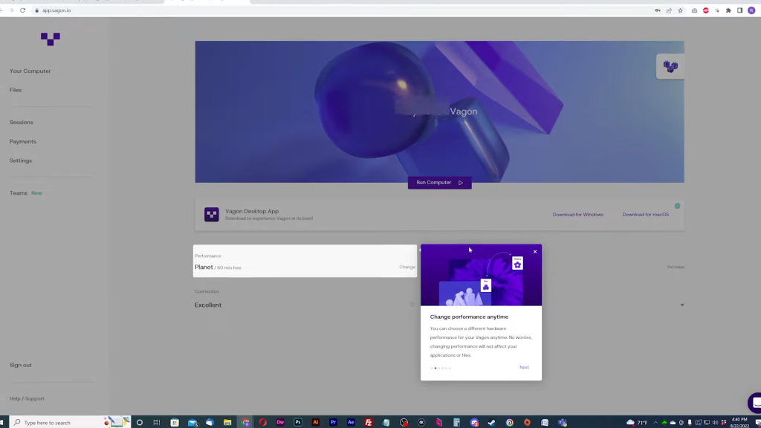The width and height of the screenshot is (761, 428).
Task: Open the saved passwords key icon
Action: pyautogui.click(x=658, y=10)
